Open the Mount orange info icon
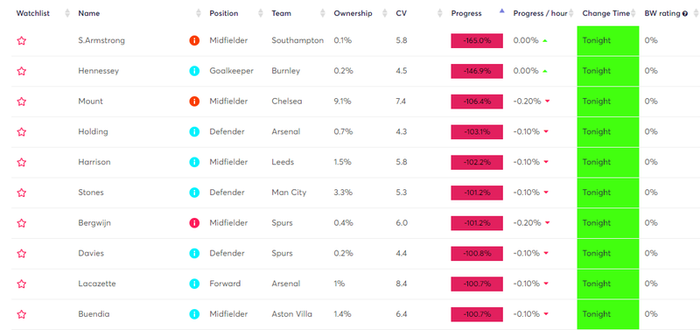The height and width of the screenshot is (330, 700). pyautogui.click(x=194, y=102)
